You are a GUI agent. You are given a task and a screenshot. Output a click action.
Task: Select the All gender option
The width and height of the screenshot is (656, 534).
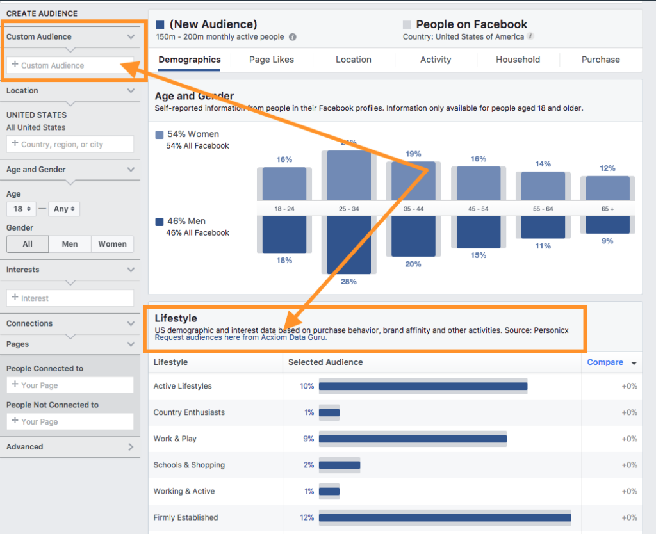coord(27,244)
